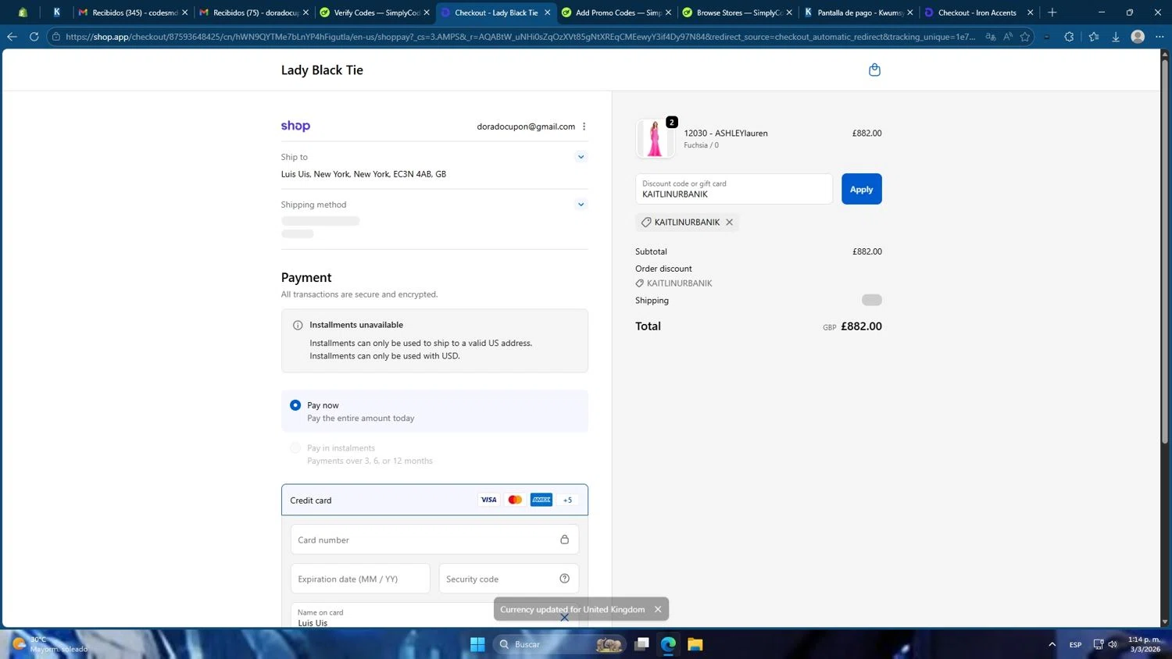Click the Apply discount button

click(x=861, y=189)
